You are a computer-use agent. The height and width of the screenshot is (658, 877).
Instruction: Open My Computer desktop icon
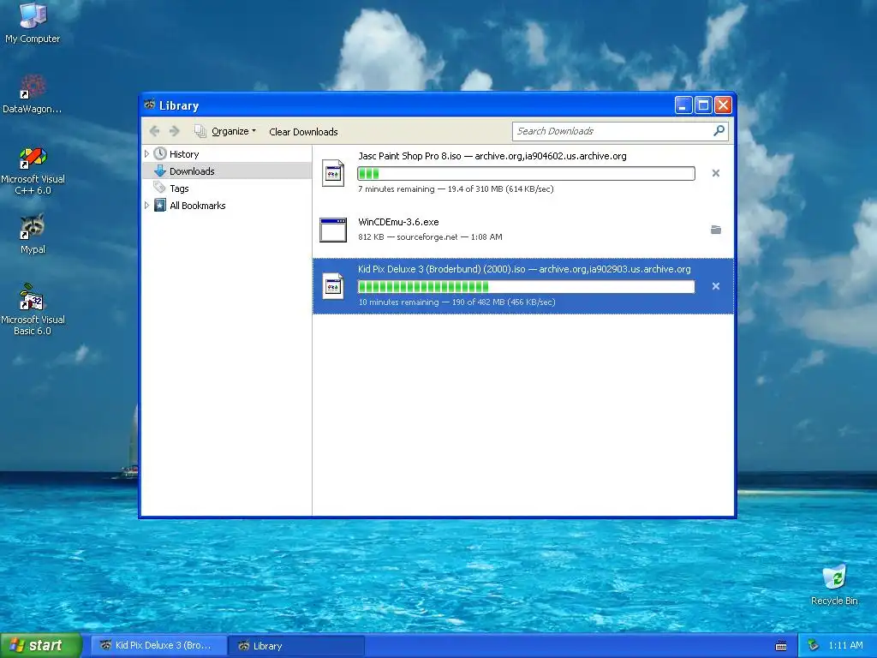pos(33,23)
